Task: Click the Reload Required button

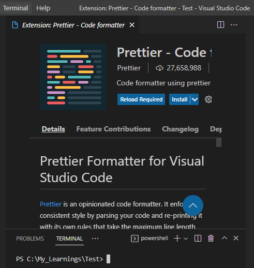Action: [x=141, y=99]
